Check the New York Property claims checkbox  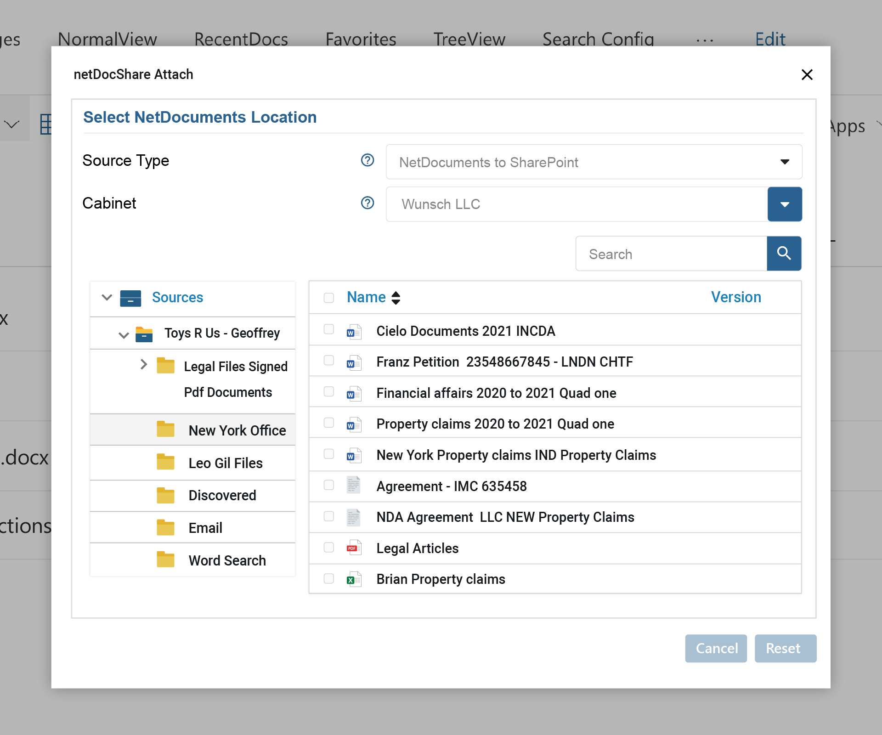tap(329, 454)
